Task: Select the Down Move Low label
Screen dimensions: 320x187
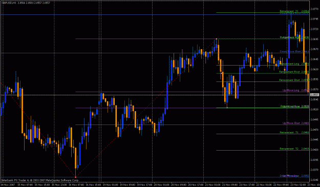Action: (x=294, y=176)
